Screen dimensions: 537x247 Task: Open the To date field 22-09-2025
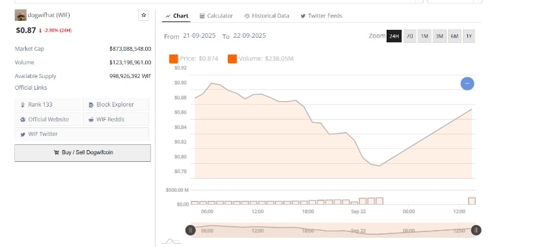(x=249, y=36)
